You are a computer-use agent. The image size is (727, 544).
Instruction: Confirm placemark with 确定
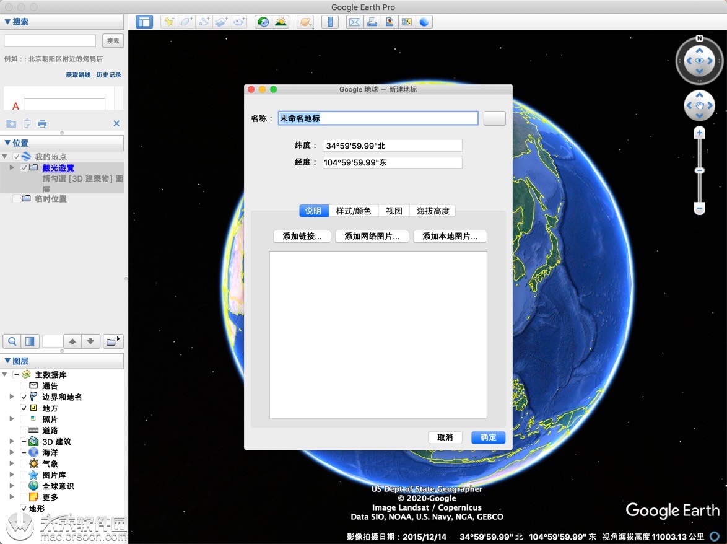[488, 437]
